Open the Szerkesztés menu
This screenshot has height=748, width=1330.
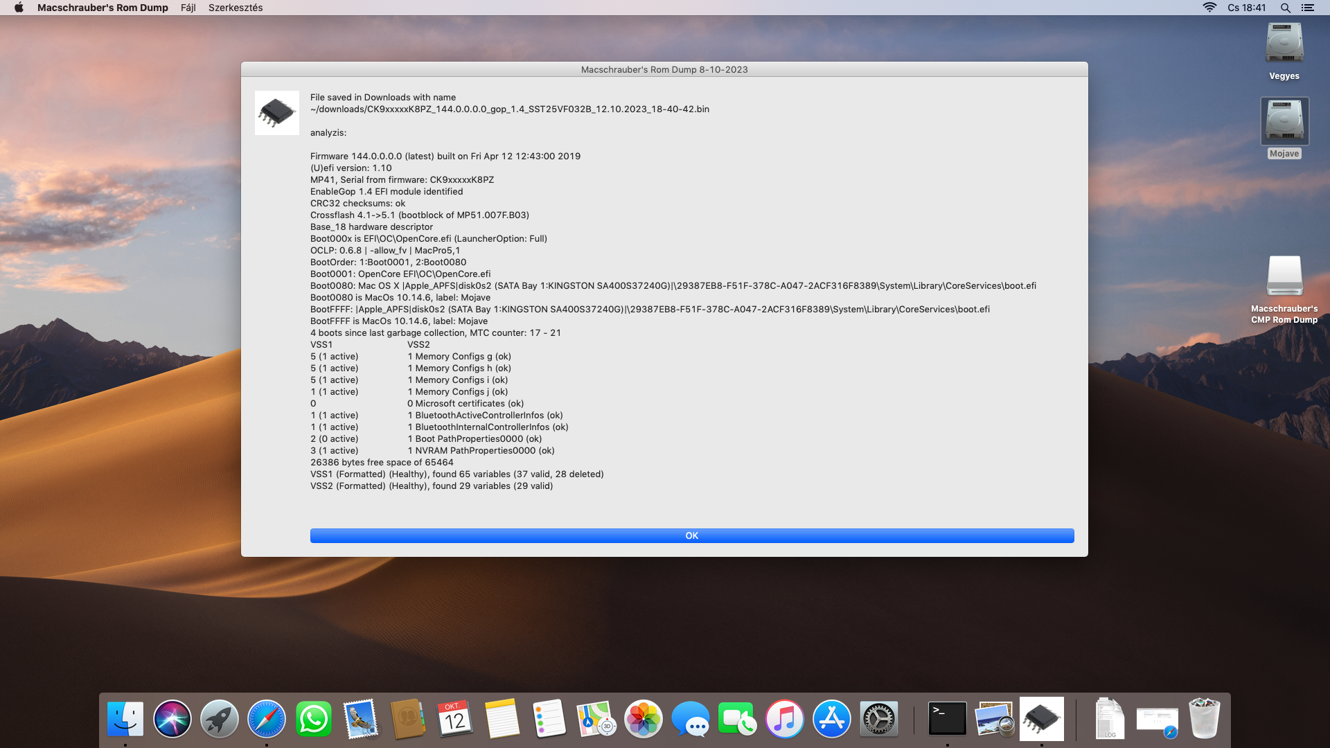click(x=236, y=8)
